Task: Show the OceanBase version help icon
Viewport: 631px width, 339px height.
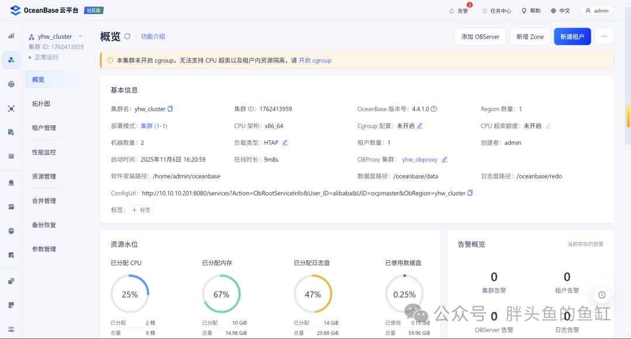Action: [x=434, y=109]
